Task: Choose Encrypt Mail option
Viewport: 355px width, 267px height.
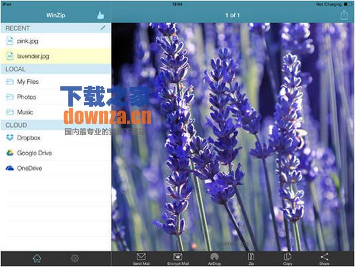Action: point(178,259)
